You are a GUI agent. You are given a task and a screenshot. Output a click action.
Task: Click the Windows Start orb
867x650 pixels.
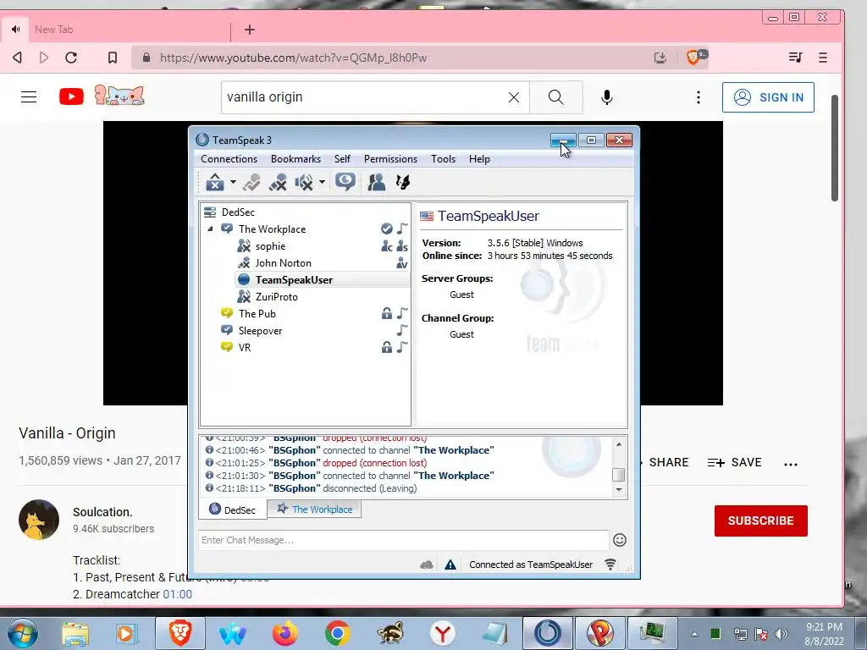(x=23, y=633)
